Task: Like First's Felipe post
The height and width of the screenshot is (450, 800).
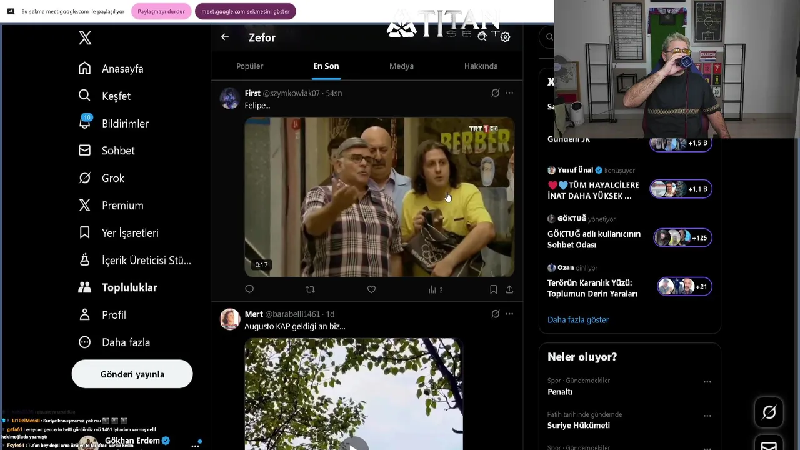Action: click(x=371, y=289)
